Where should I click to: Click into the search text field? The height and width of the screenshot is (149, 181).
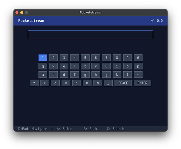click(x=90, y=35)
